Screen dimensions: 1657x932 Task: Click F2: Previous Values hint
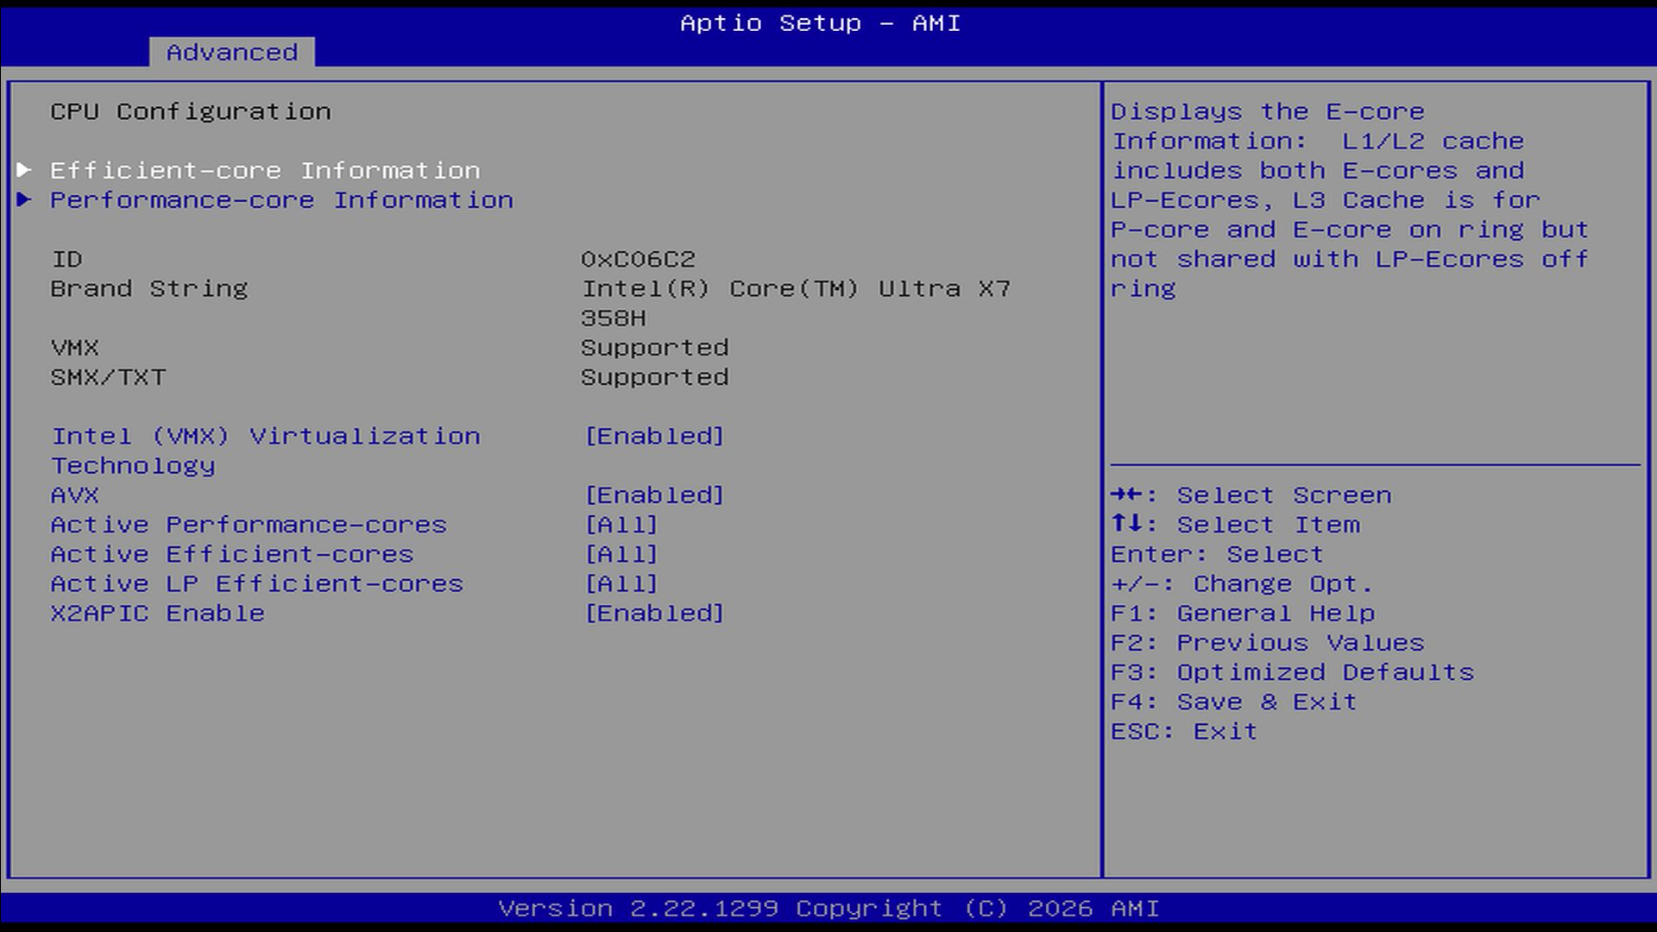pyautogui.click(x=1267, y=643)
